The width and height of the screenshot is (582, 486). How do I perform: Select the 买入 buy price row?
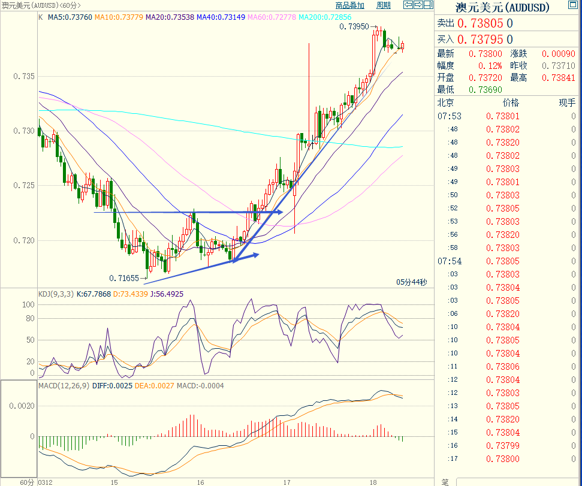pyautogui.click(x=474, y=40)
